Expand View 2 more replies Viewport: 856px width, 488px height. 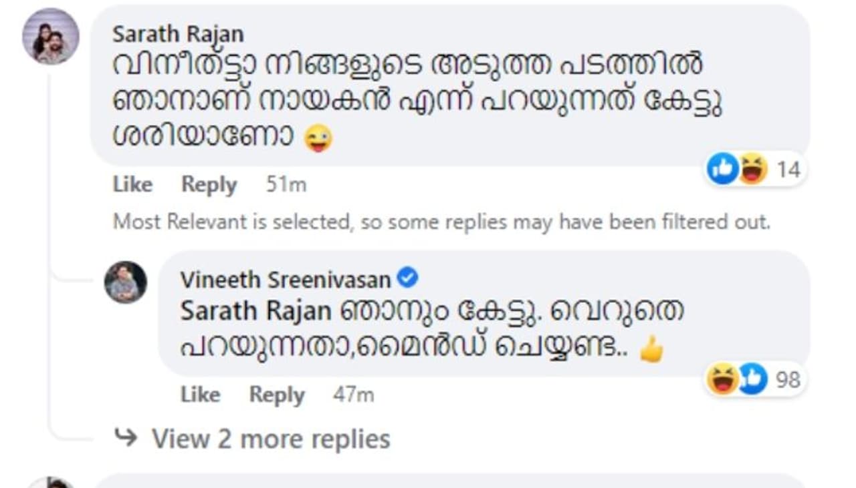click(x=270, y=439)
